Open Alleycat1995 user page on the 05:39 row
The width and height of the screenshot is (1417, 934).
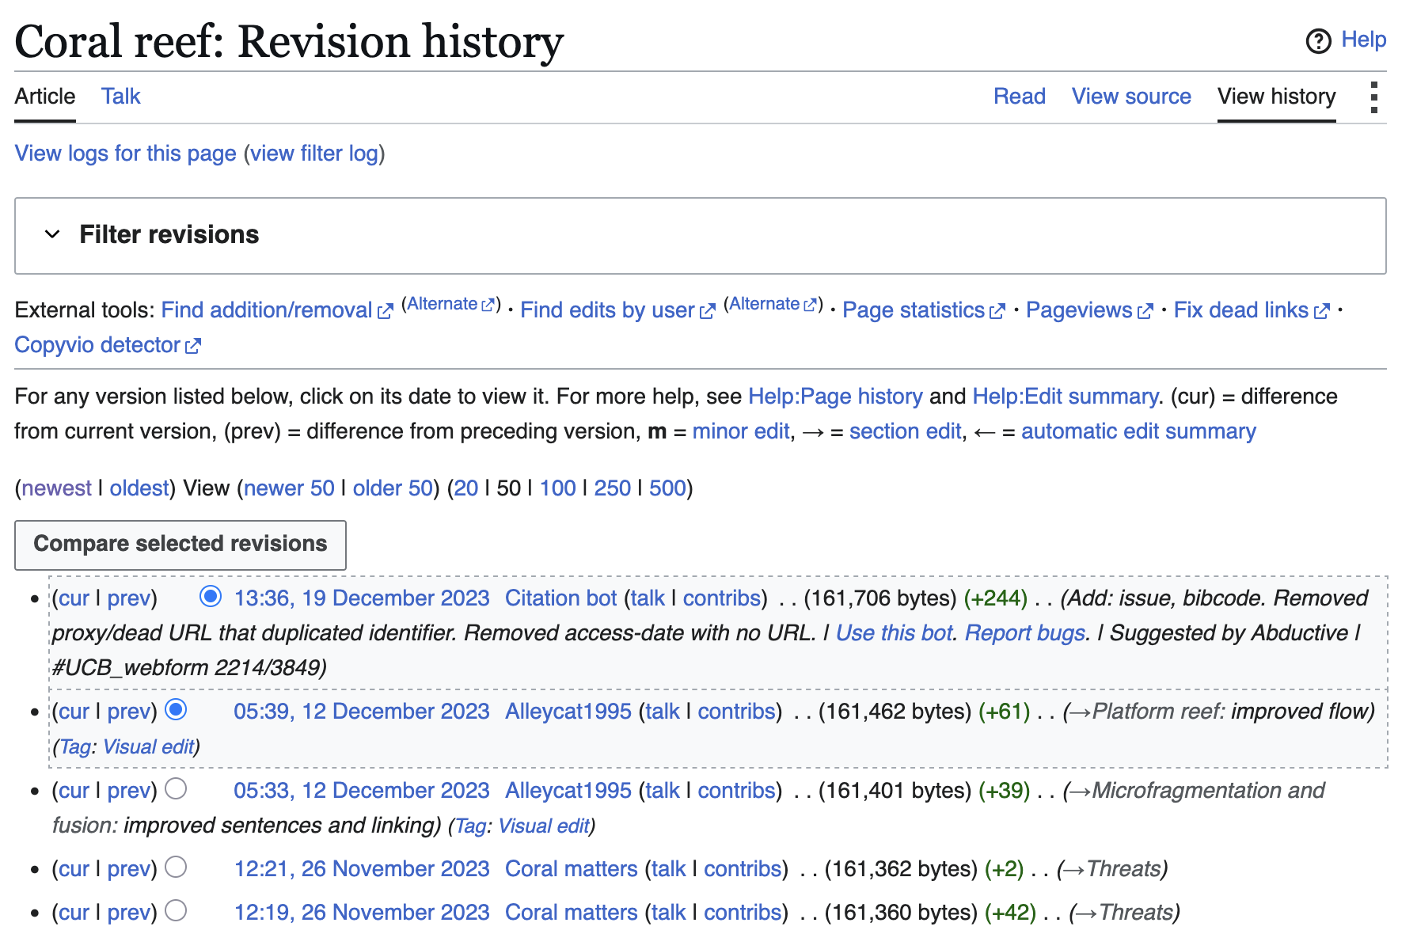point(568,712)
